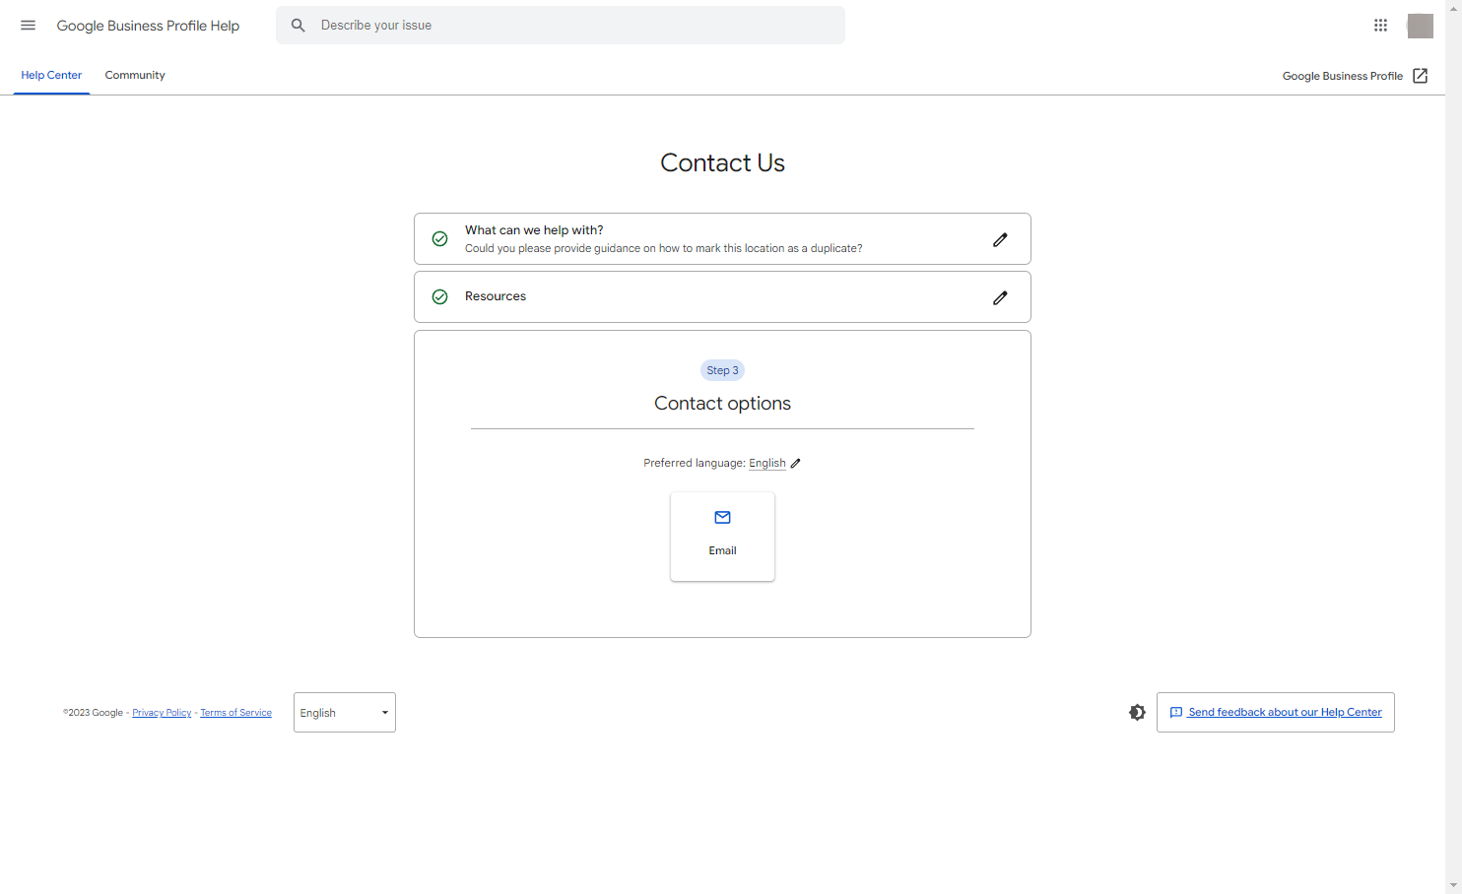Click the Email envelope icon

point(722,518)
